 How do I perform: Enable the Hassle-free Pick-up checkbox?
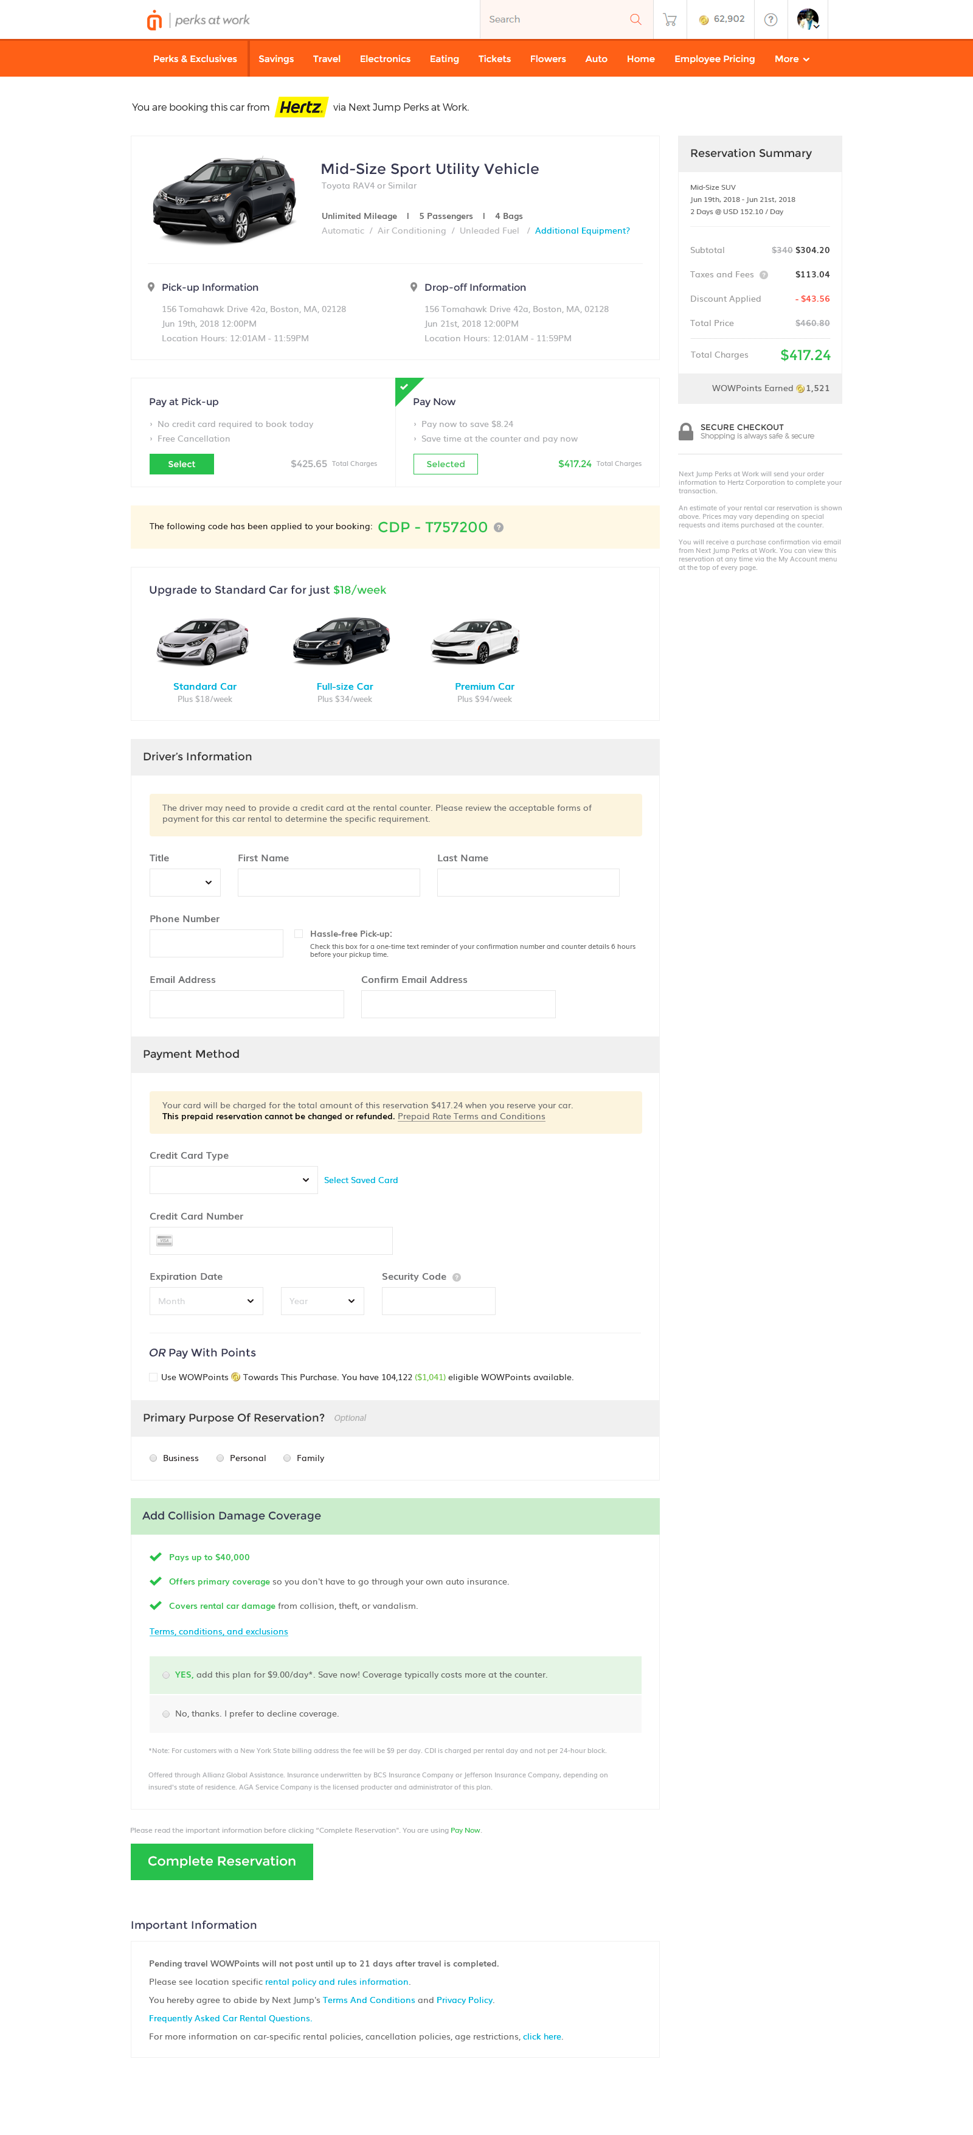click(x=299, y=933)
